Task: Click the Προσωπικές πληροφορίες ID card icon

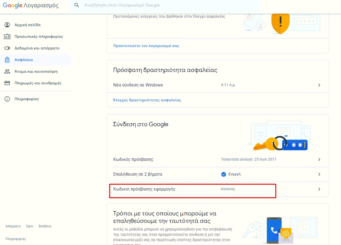Action: pos(7,37)
